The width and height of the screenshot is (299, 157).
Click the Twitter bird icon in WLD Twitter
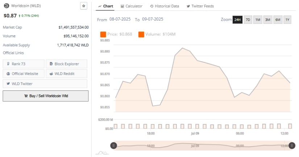(8, 84)
